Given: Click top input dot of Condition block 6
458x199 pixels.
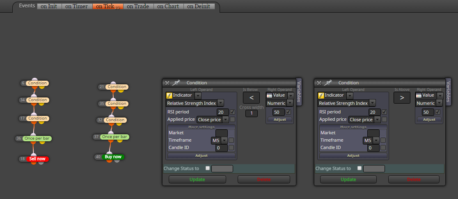Looking at the screenshot, I should point(34,79).
